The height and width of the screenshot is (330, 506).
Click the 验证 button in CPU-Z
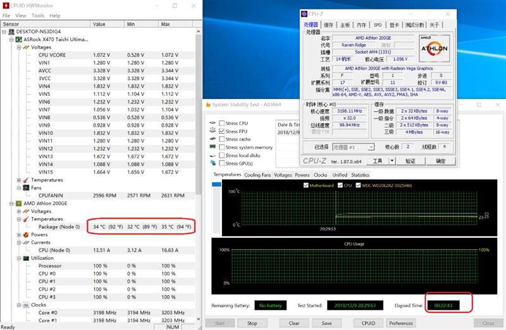[410, 161]
